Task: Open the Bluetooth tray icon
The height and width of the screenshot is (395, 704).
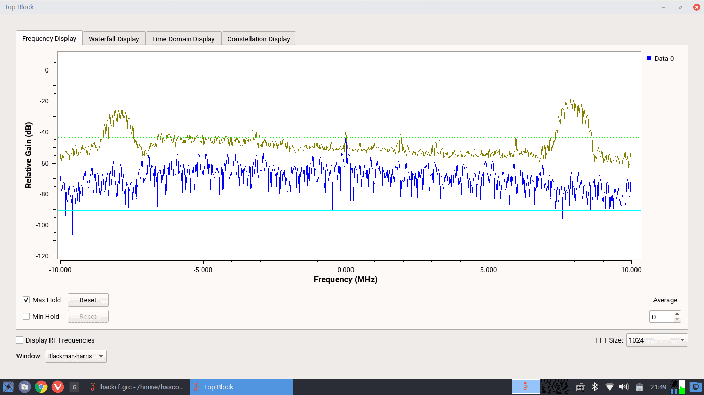Action: click(x=594, y=387)
